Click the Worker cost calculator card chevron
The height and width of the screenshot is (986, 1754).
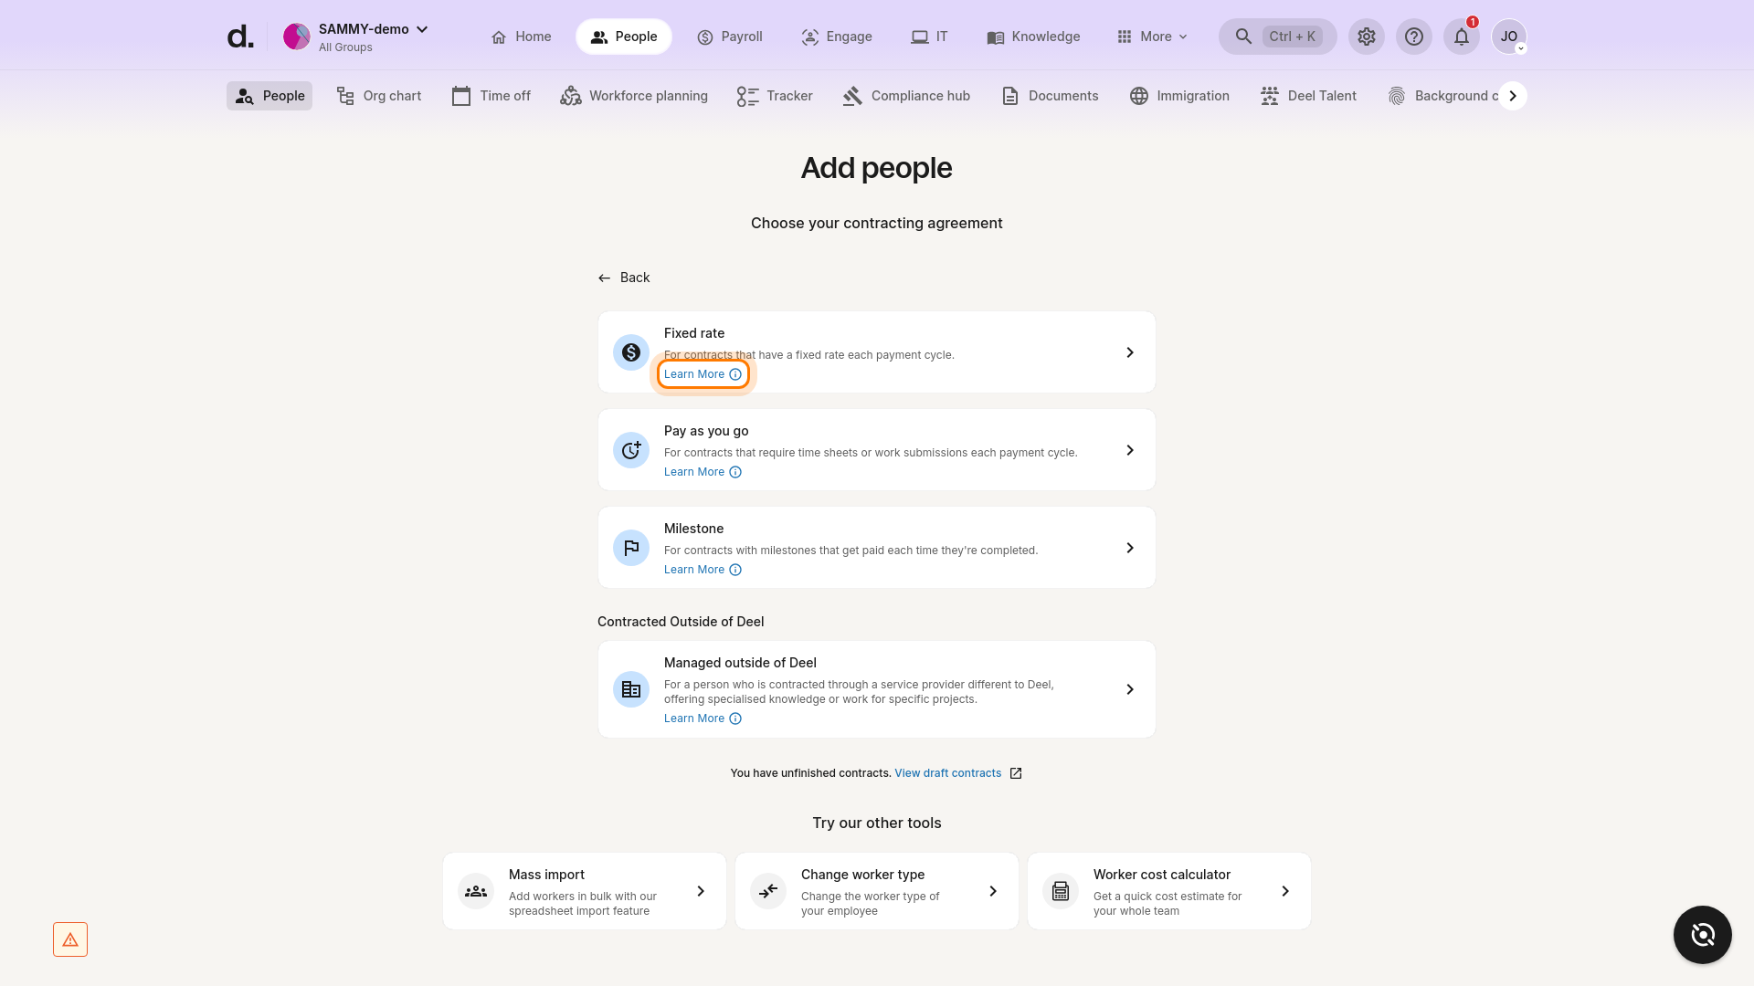tap(1285, 891)
